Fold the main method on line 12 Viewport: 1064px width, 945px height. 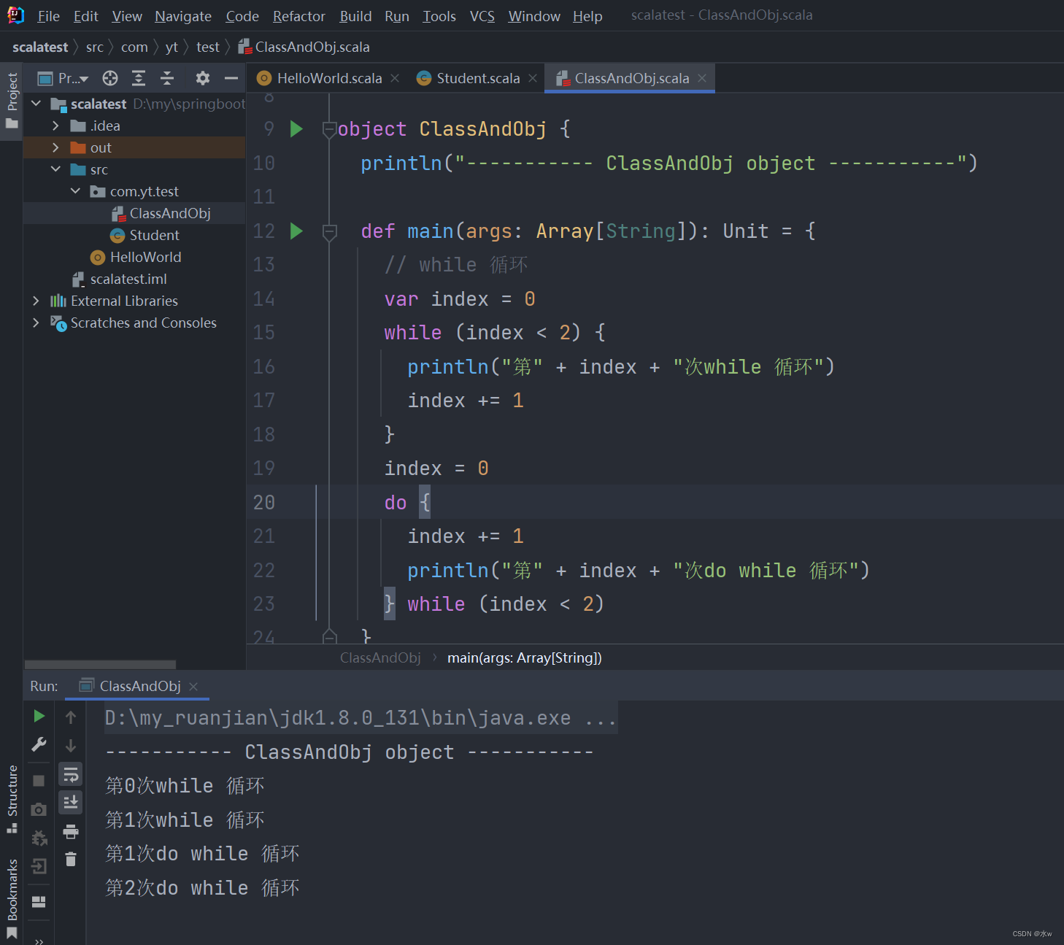click(x=329, y=232)
